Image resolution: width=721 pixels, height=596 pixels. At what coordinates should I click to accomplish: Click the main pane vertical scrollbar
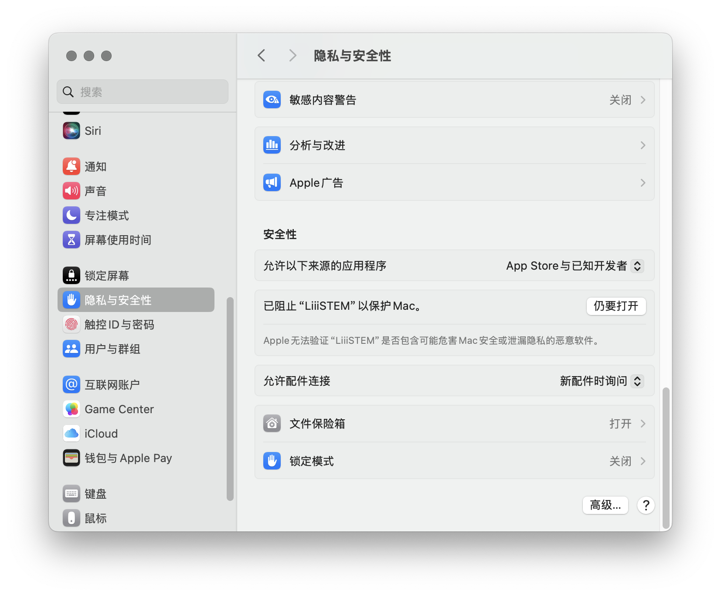click(666, 457)
